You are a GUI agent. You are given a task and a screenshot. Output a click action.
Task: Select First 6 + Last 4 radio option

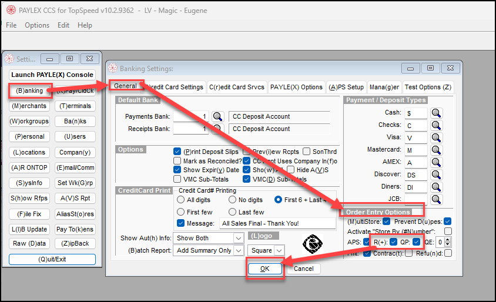[278, 200]
